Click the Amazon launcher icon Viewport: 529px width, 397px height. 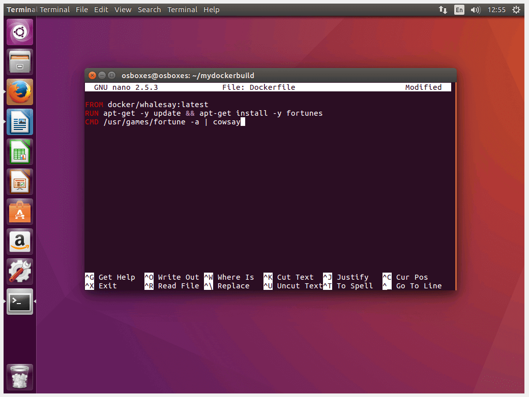coord(19,242)
